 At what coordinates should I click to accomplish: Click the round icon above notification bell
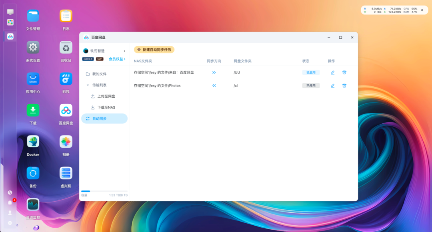pyautogui.click(x=10, y=192)
